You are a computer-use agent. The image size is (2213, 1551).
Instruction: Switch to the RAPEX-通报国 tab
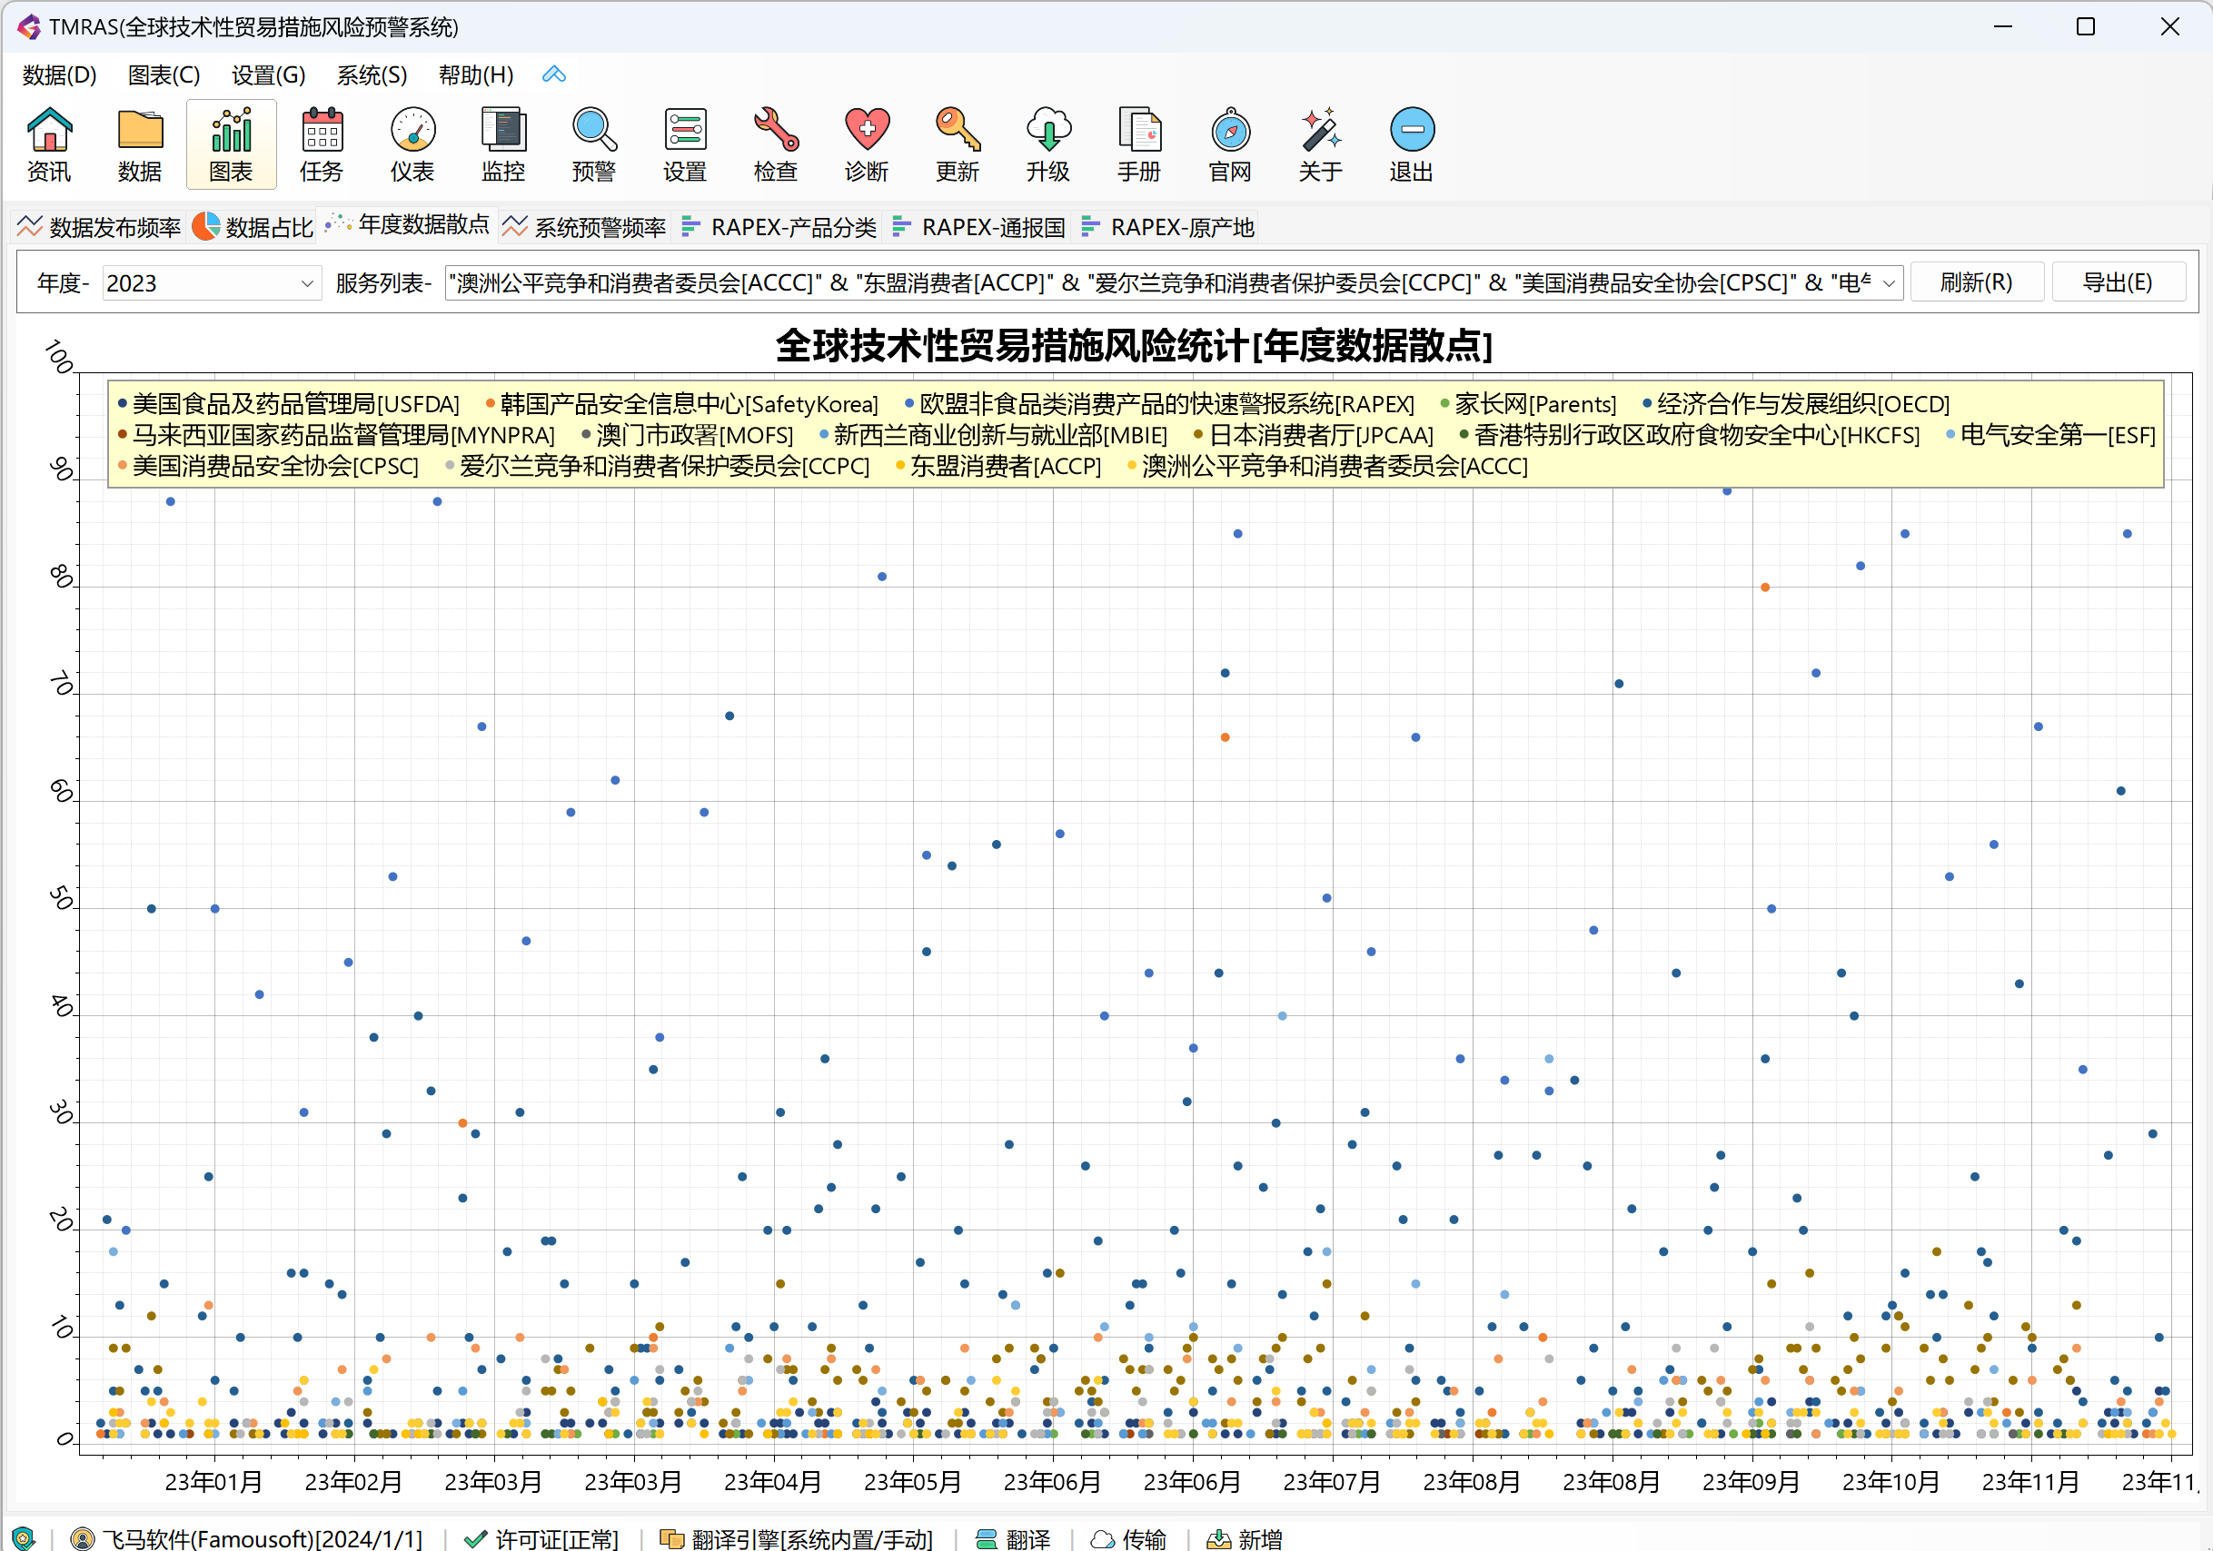tap(979, 226)
